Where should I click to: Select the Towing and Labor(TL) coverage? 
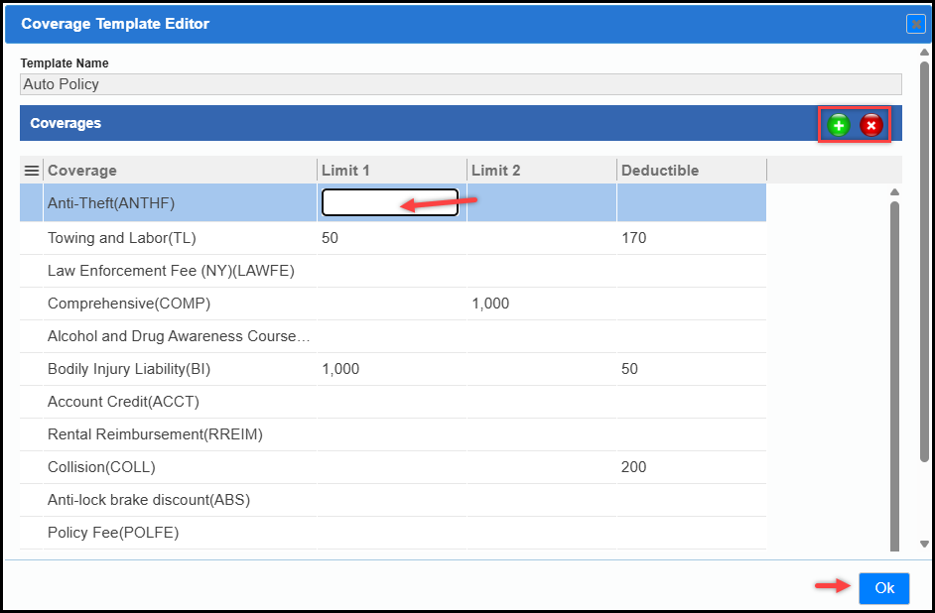pyautogui.click(x=122, y=238)
